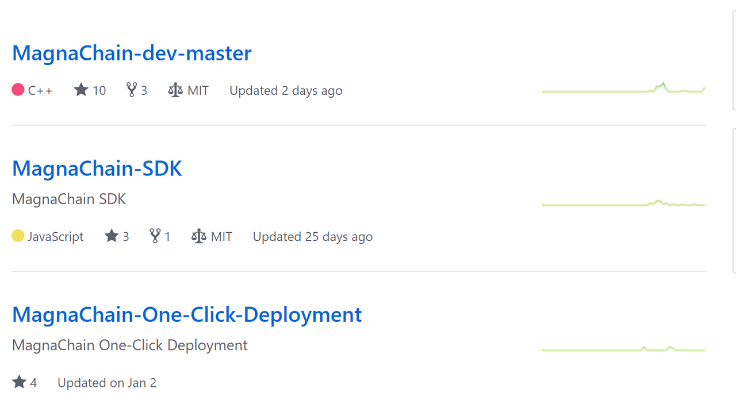Click the JavaScript language label
Image resolution: width=736 pixels, height=403 pixels.
coord(56,236)
